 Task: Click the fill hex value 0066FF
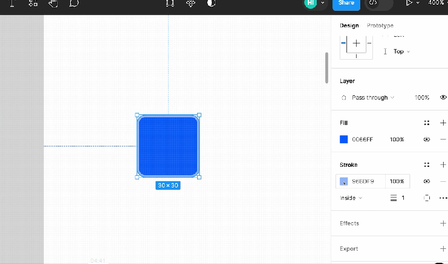coord(362,140)
